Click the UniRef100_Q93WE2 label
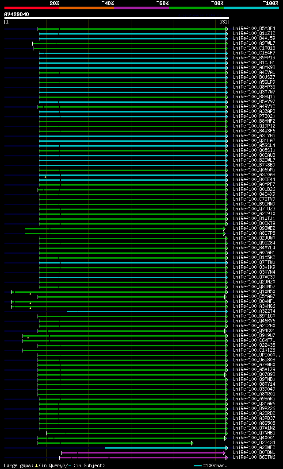This screenshot has width=283, height=469. (254, 228)
